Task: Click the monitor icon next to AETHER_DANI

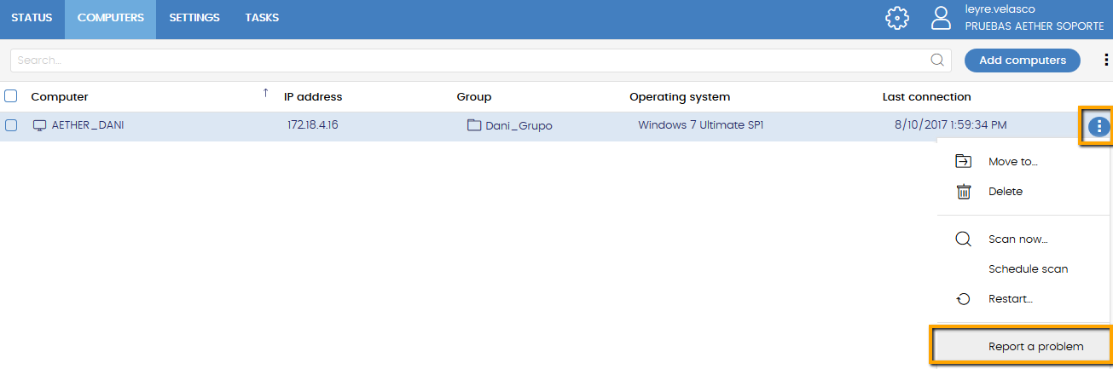Action: point(39,125)
